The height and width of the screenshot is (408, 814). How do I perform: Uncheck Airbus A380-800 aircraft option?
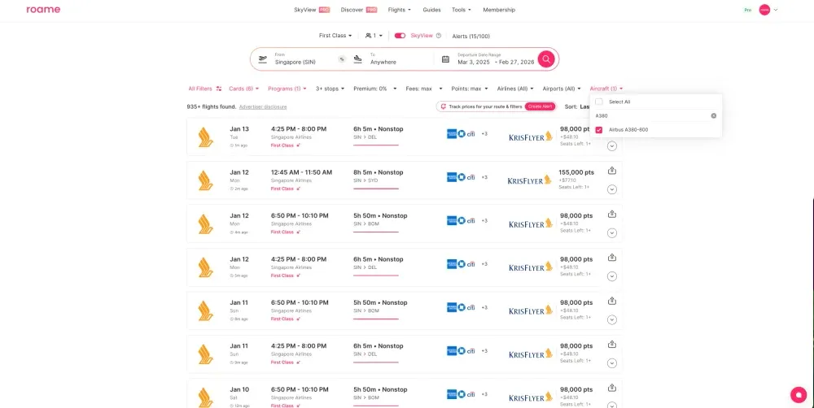tap(599, 129)
